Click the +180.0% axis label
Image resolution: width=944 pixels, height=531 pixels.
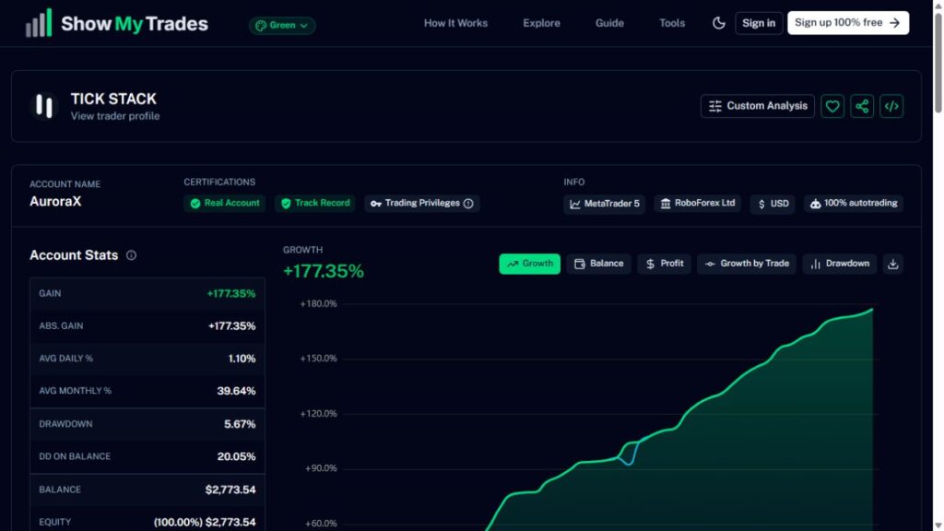pos(318,304)
